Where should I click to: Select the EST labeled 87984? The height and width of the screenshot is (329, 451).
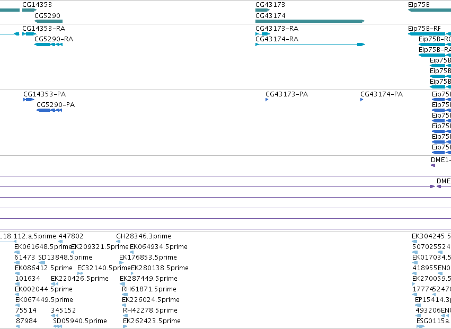(x=26, y=321)
